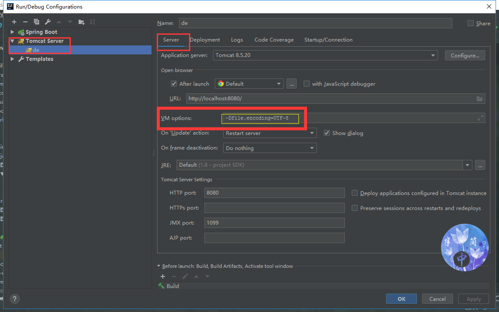Add new configuration with plus icon
Screen dimensions: 499x312
coord(14,22)
